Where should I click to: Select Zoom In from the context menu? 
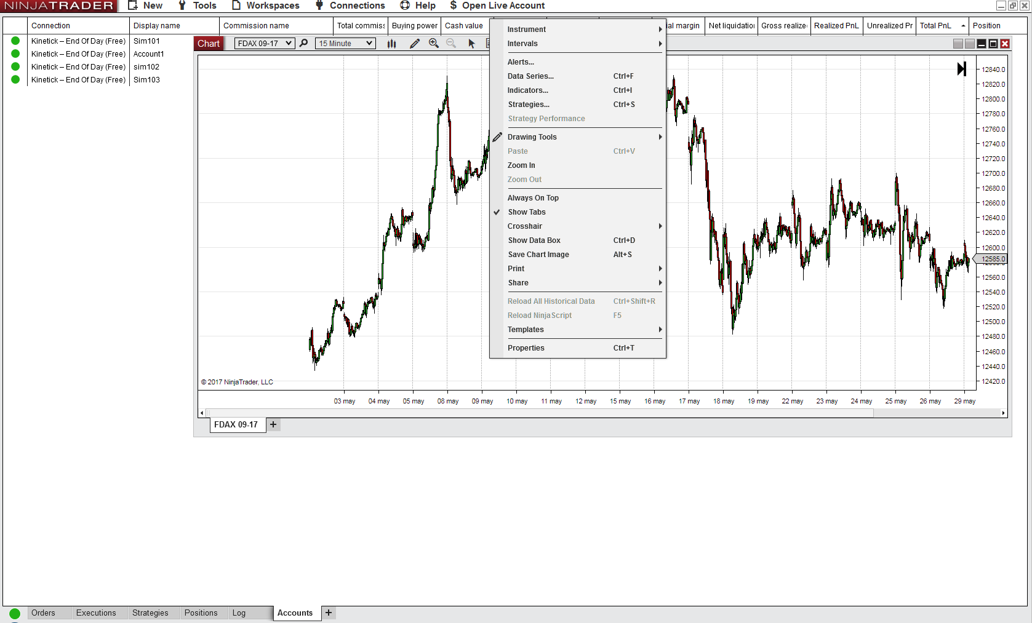[x=578, y=165]
